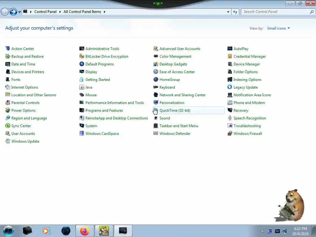The width and height of the screenshot is (316, 237).
Task: Click the hamster desktop gadget
Action: click(x=290, y=205)
